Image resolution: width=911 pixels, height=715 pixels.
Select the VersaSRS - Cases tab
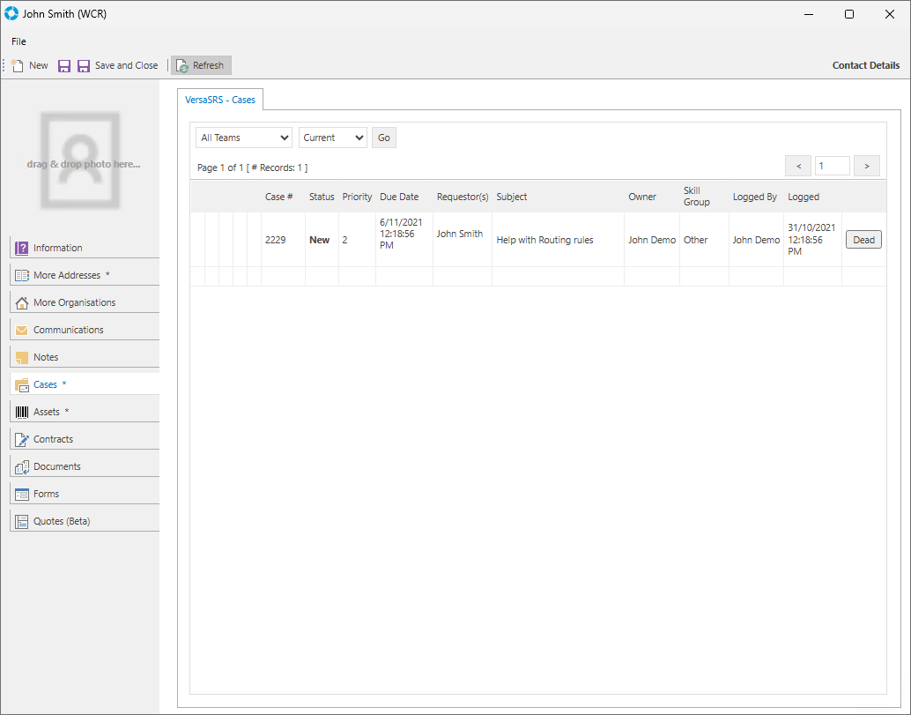[x=220, y=100]
